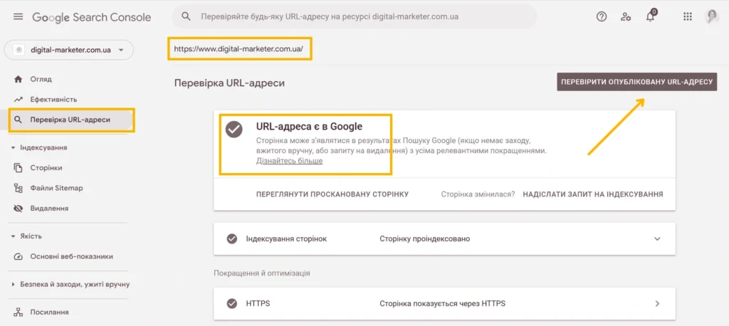Open the account profile avatar
Viewport: 729px width, 326px height.
tap(712, 17)
